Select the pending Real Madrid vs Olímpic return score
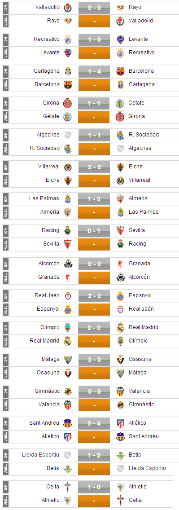179x510 pixels. 94,341
